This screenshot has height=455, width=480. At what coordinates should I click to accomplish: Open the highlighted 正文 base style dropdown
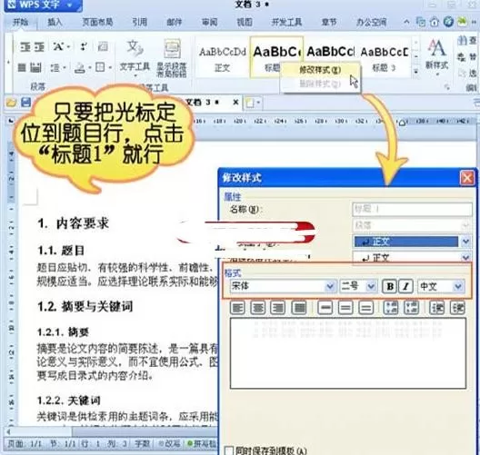[x=466, y=242]
